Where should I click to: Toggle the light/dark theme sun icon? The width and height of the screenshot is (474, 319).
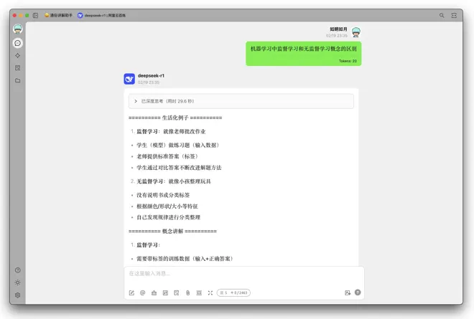point(18,282)
